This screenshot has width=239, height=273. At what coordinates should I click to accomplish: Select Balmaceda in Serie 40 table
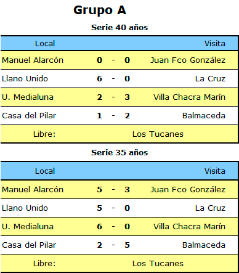204,116
